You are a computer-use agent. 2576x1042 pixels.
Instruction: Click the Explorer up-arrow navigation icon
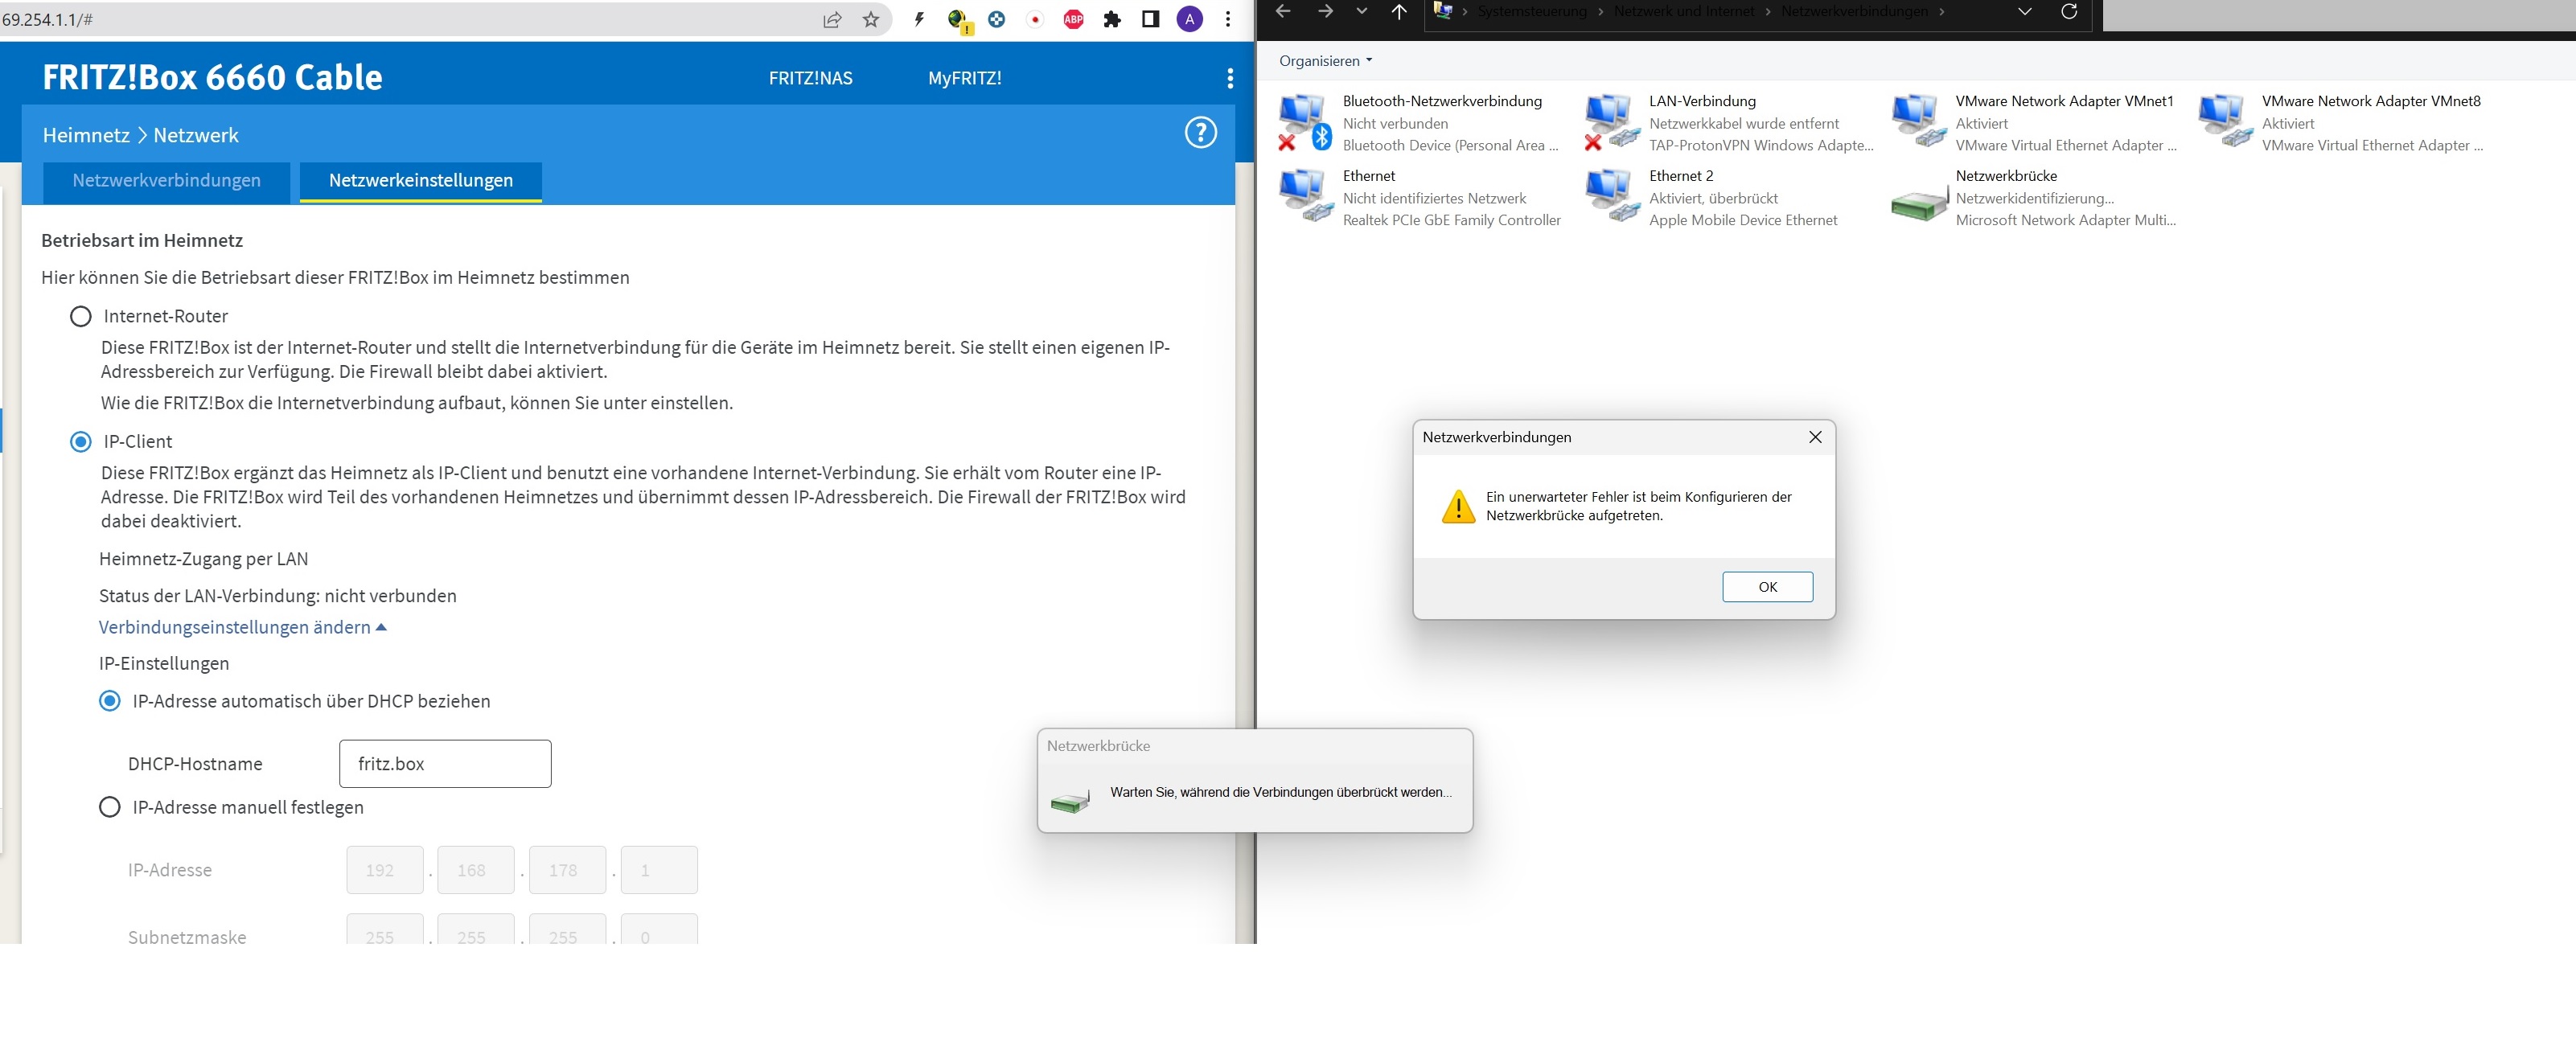click(1398, 12)
